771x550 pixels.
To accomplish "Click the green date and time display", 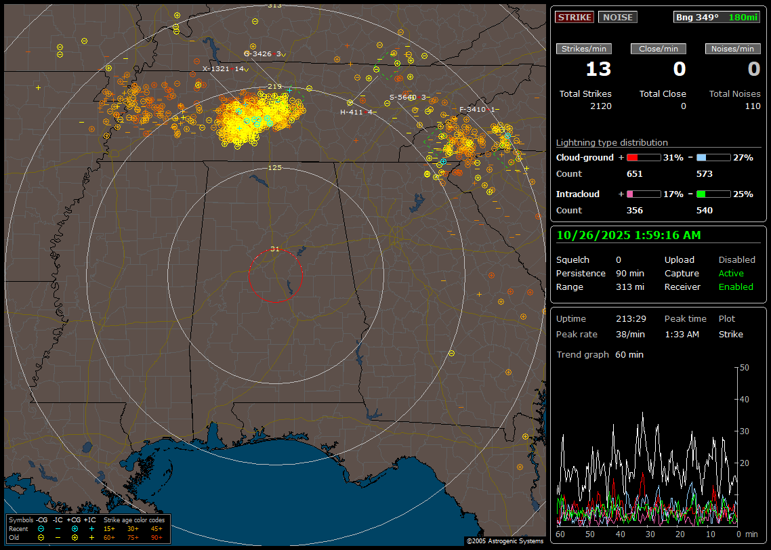I will point(628,235).
